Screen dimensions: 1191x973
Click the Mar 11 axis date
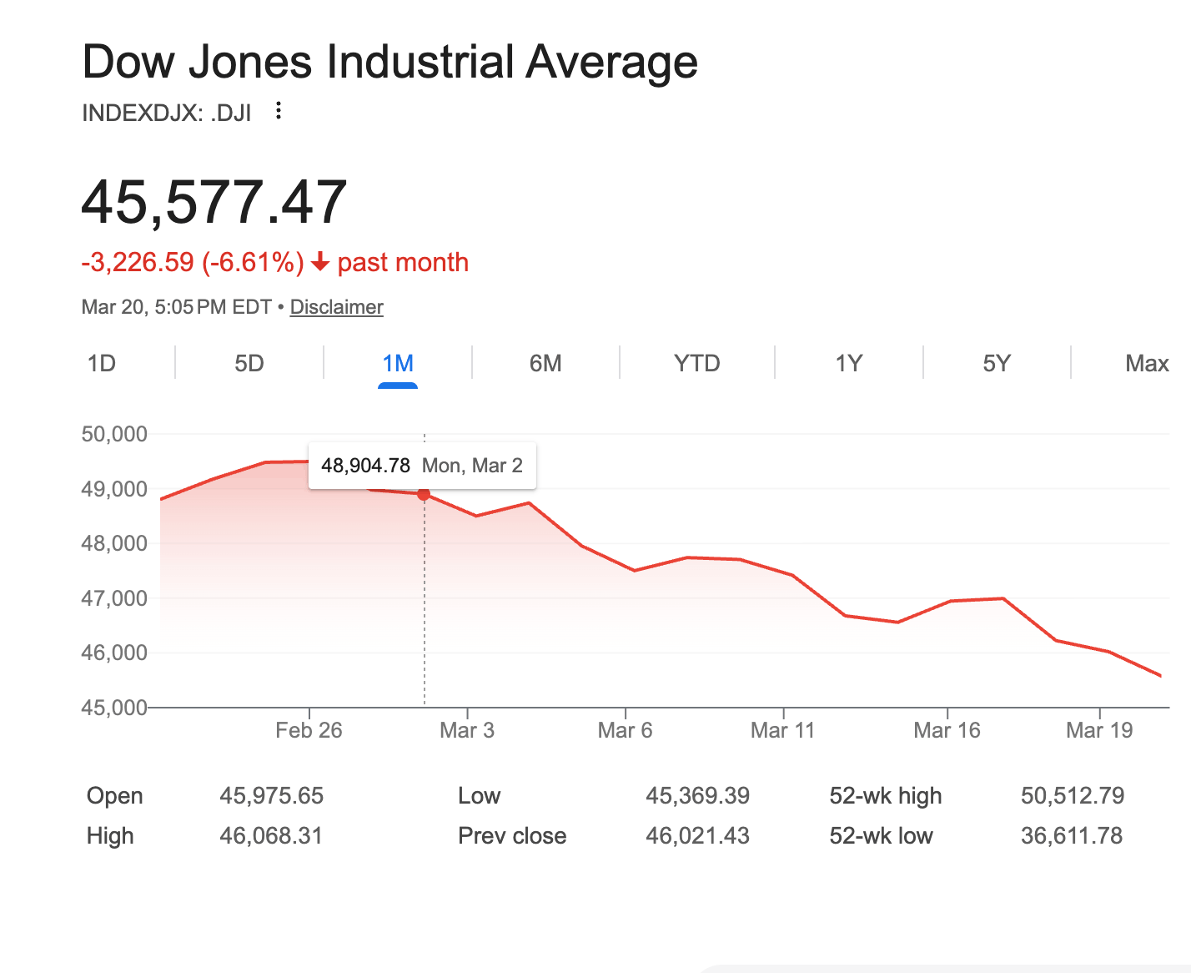coord(782,731)
